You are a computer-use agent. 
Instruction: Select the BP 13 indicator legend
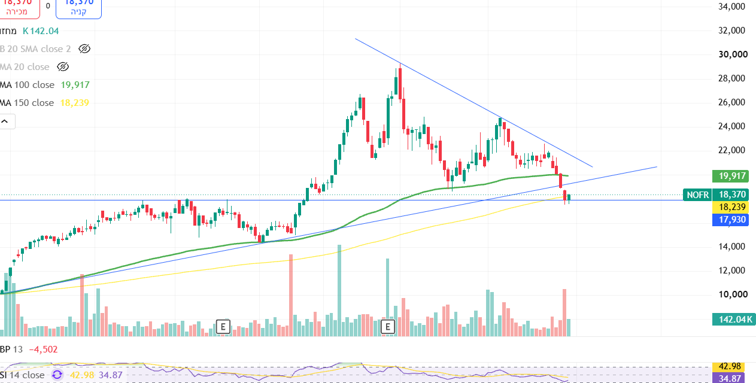(x=11, y=349)
